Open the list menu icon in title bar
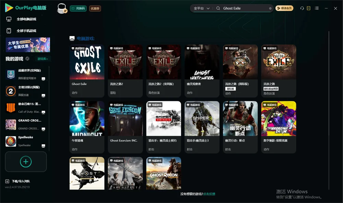Image resolution: width=343 pixels, height=203 pixels. pyautogui.click(x=317, y=8)
